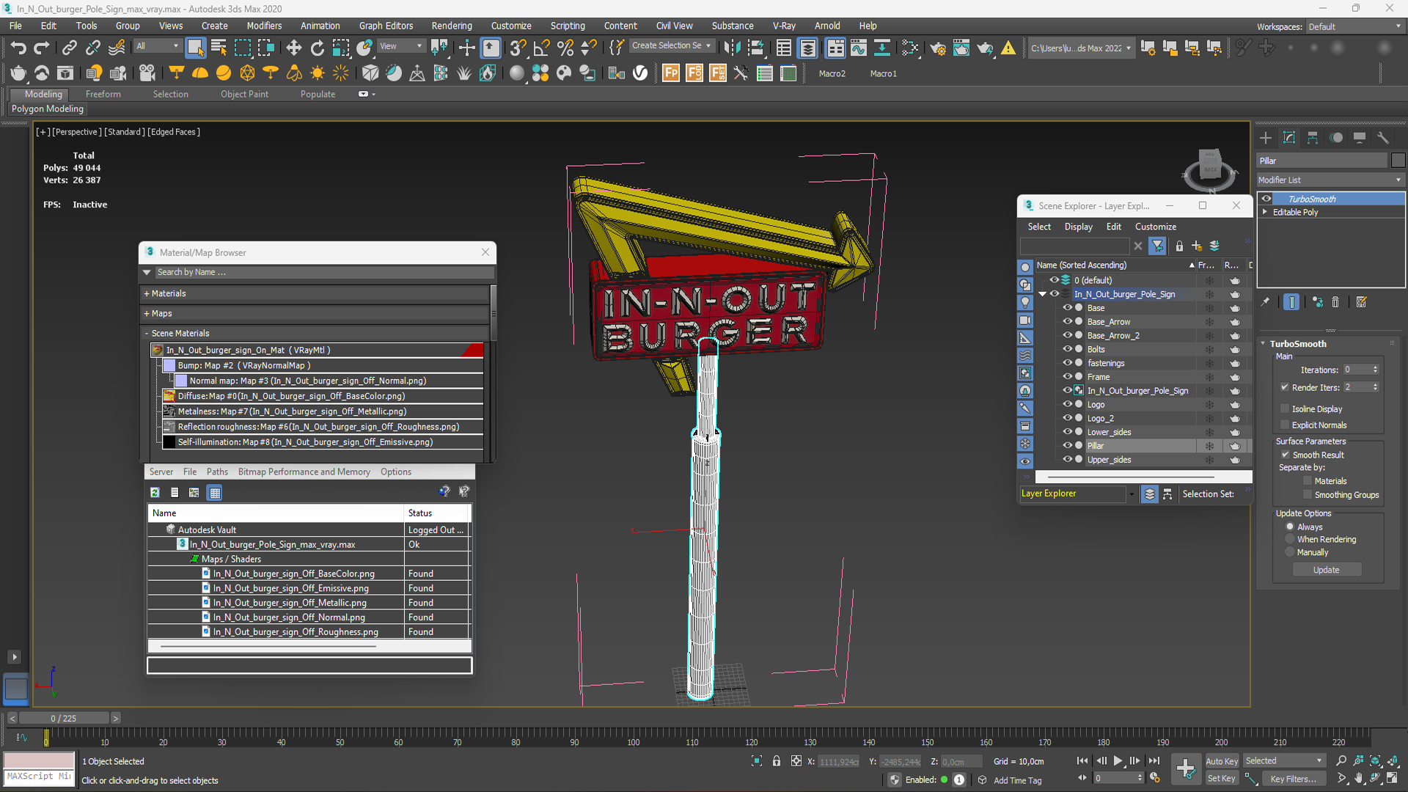The image size is (1408, 792).
Task: Click the Redo arrow icon
Action: [42, 48]
